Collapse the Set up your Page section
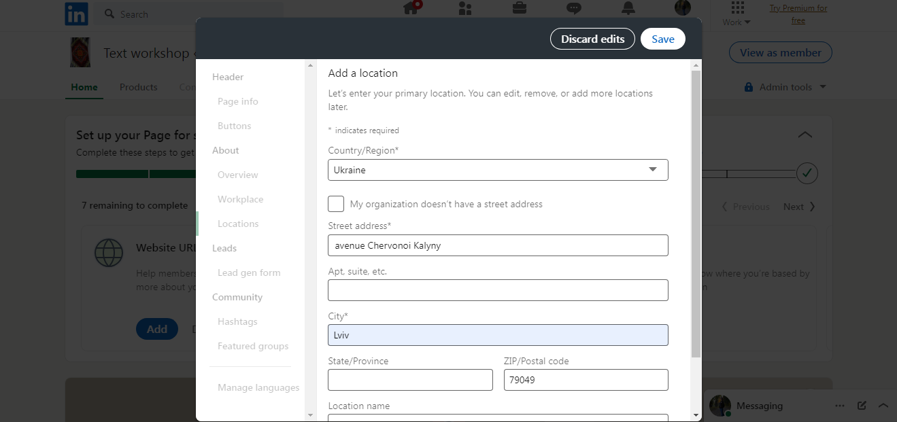897x422 pixels. click(805, 135)
